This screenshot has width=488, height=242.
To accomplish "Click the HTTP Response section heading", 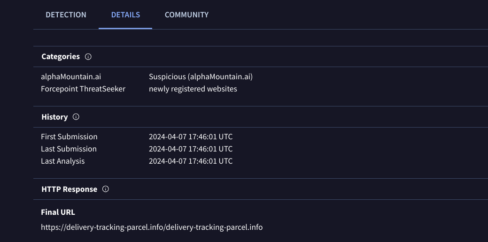I will click(x=69, y=189).
